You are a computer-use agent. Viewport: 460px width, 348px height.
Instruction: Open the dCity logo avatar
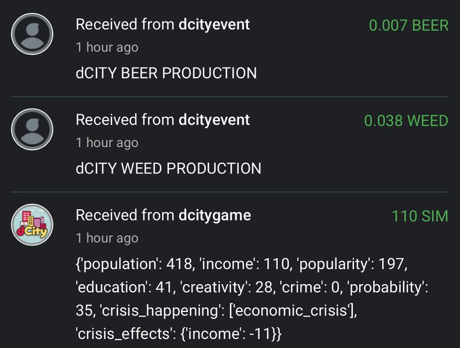(32, 225)
